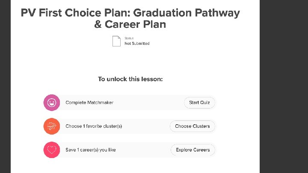
Task: Select 'Choose 1 favorite cluster(s)' requirement text
Action: [94, 126]
